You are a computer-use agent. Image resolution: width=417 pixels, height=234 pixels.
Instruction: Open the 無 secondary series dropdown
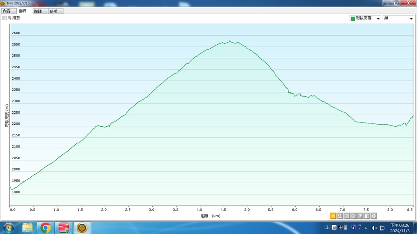coord(398,18)
